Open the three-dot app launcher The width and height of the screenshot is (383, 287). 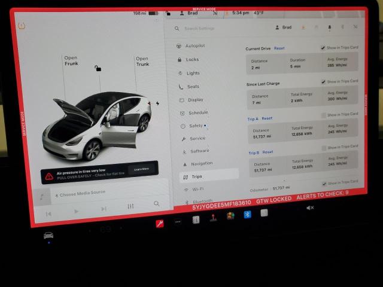[178, 222]
